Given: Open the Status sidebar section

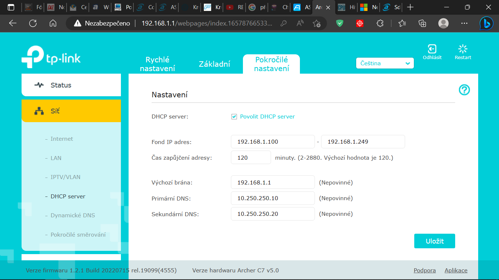Looking at the screenshot, I should [x=71, y=85].
